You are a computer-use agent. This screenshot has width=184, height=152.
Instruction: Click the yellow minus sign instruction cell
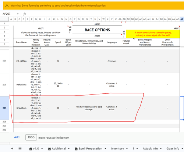153,34
